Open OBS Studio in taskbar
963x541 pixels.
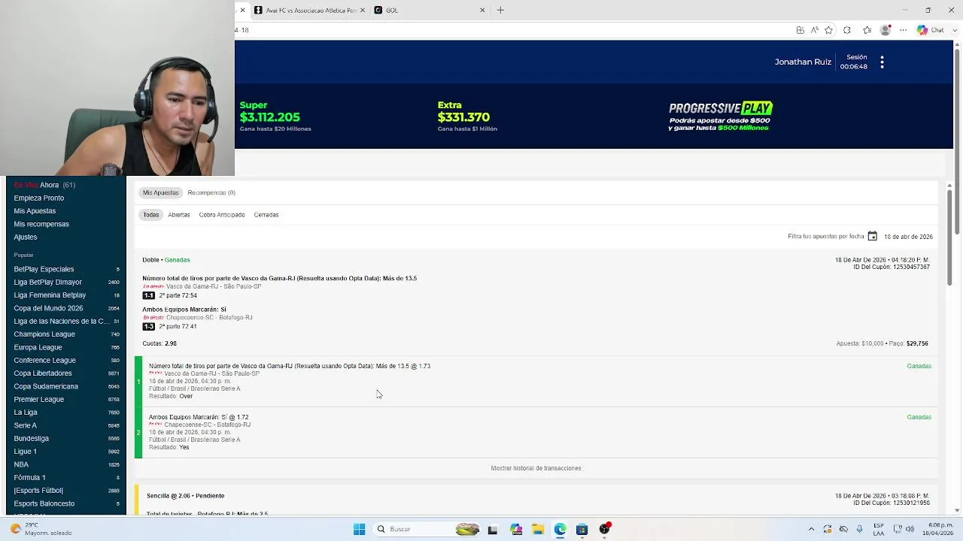coord(604,529)
